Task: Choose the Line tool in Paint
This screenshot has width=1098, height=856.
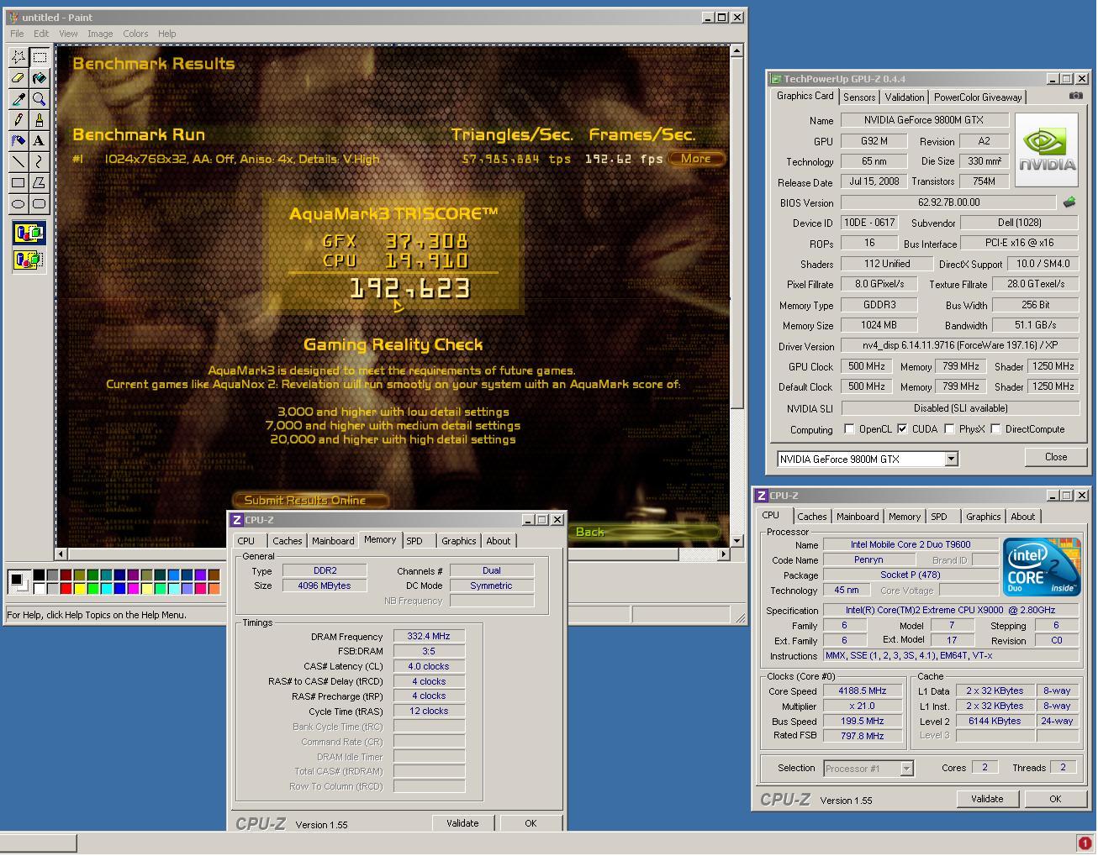Action: pos(18,161)
